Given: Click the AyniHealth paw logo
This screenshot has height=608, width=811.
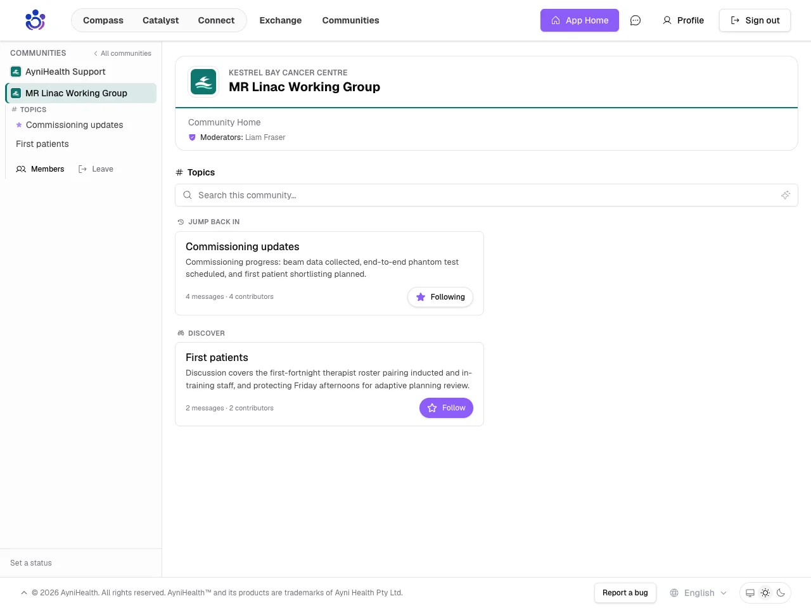Looking at the screenshot, I should pyautogui.click(x=35, y=20).
